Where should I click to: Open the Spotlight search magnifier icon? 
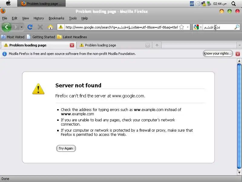(x=234, y=4)
